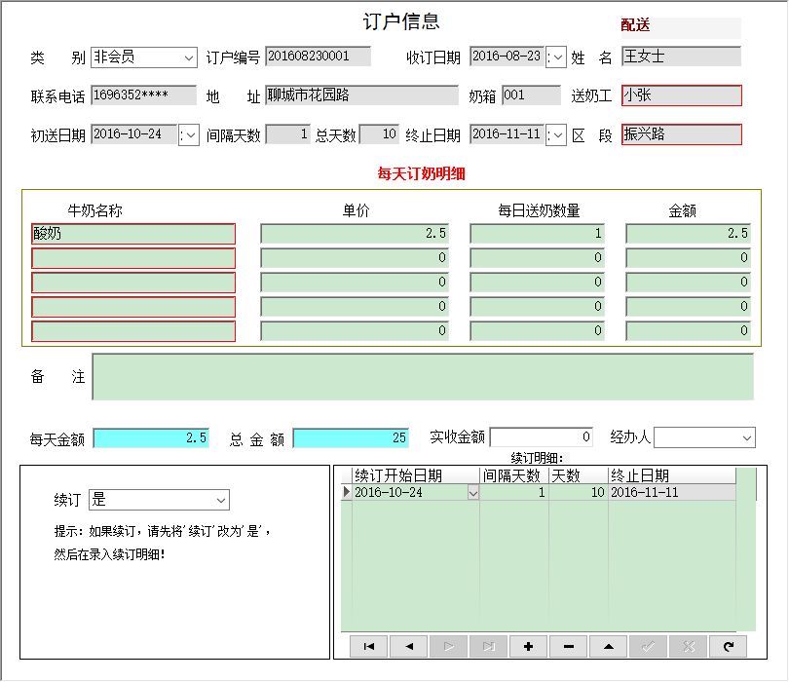Click the 备注 remarks text area
The width and height of the screenshot is (789, 682).
pyautogui.click(x=423, y=377)
